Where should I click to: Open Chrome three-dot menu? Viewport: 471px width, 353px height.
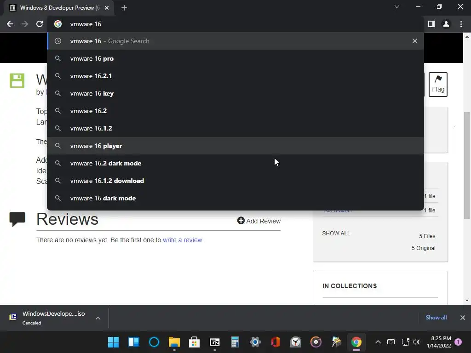point(461,24)
